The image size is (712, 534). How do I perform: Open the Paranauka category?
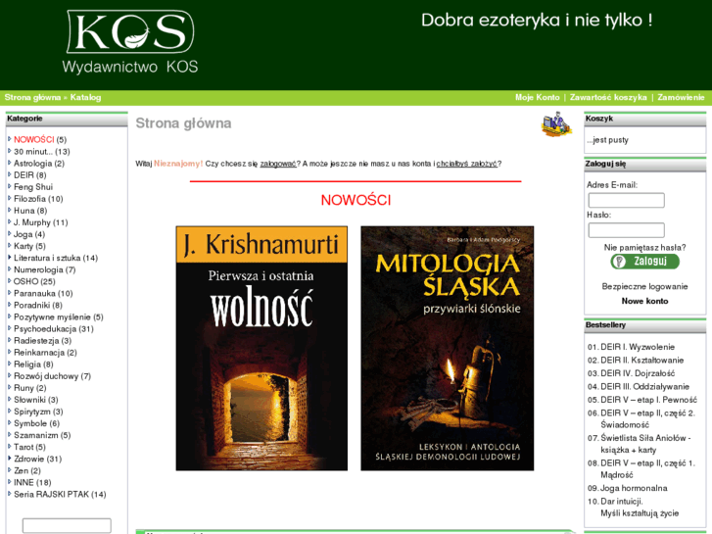[x=34, y=293]
